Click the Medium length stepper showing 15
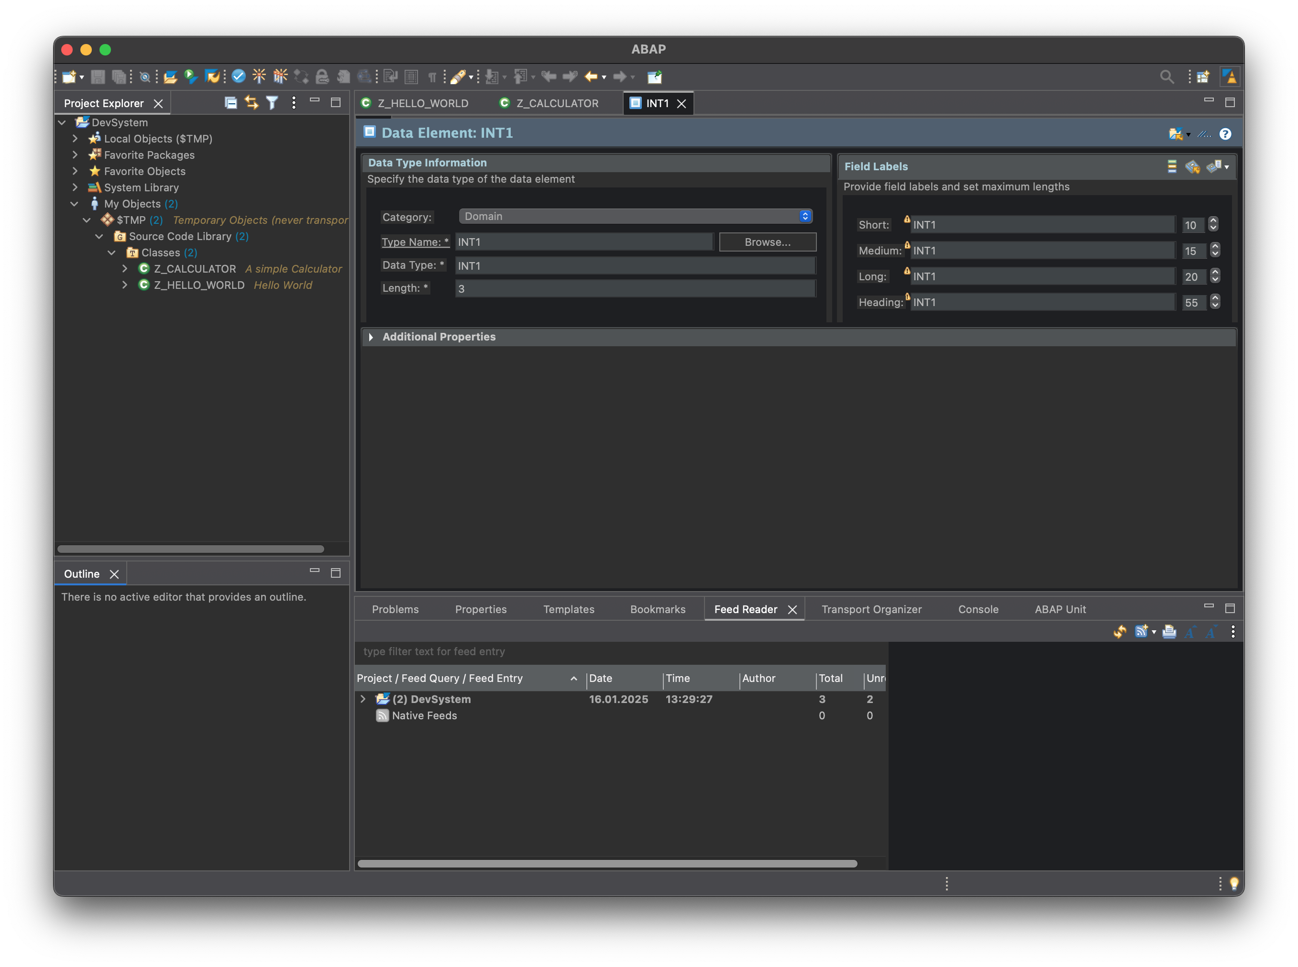1298x967 pixels. click(1215, 251)
